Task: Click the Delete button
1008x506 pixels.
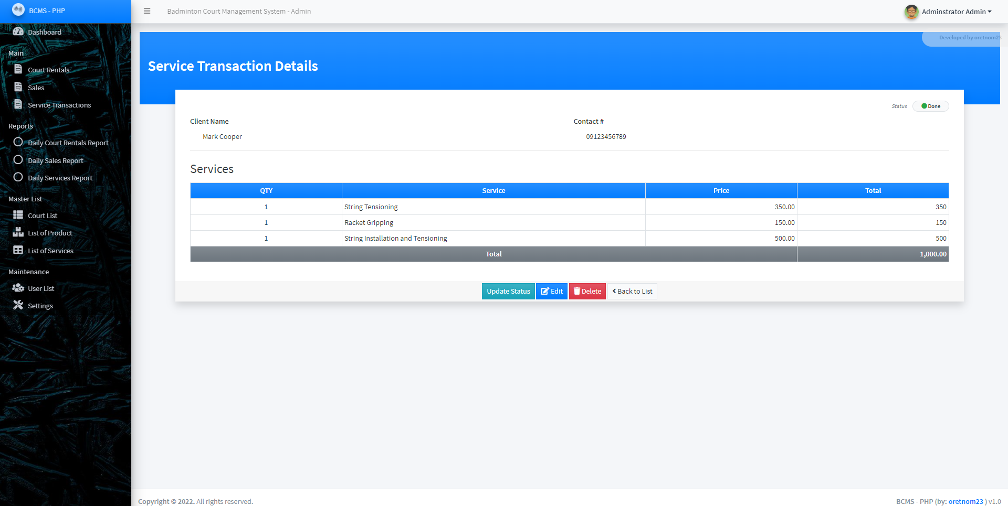Action: coord(587,291)
